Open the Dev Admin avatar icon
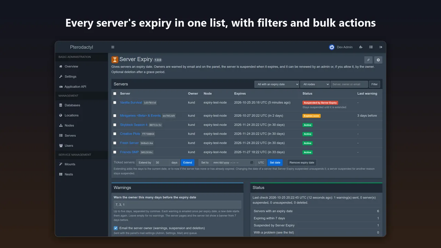441x248 pixels. tap(332, 47)
